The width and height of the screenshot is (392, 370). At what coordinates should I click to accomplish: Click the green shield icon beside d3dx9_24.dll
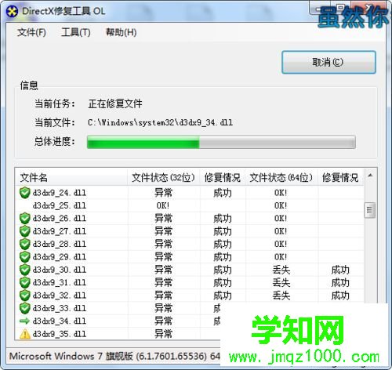(25, 193)
